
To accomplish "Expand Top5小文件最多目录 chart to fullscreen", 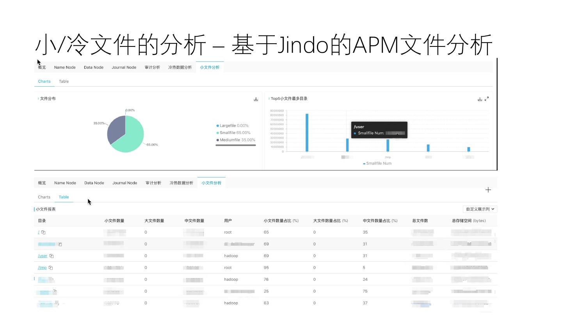I will pyautogui.click(x=487, y=99).
